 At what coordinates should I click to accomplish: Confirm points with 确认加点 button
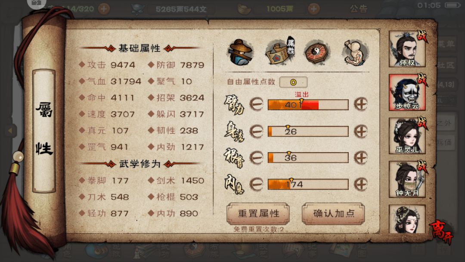pos(333,214)
